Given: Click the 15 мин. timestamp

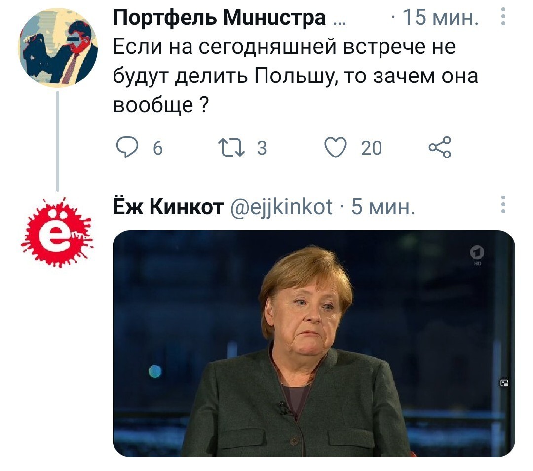Looking at the screenshot, I should click(x=441, y=17).
